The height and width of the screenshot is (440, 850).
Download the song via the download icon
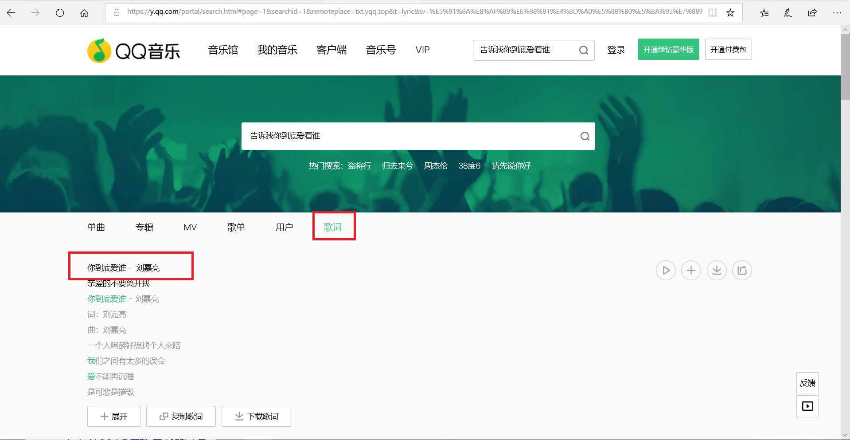pyautogui.click(x=717, y=270)
